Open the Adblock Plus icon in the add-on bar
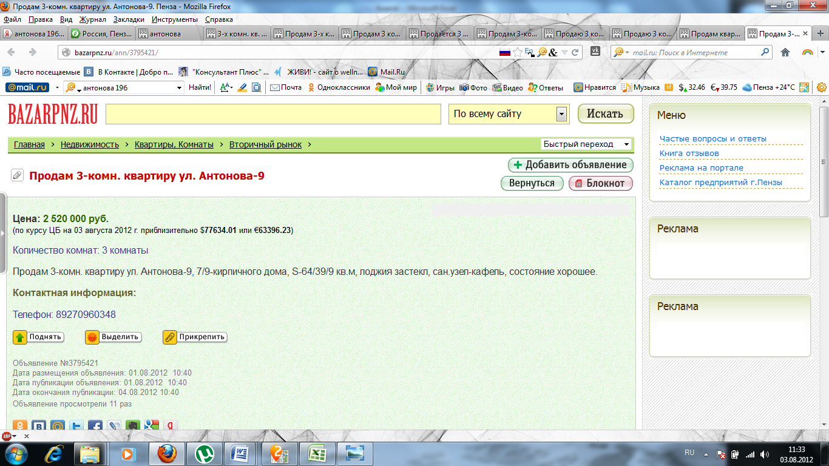The image size is (829, 466). [7, 436]
